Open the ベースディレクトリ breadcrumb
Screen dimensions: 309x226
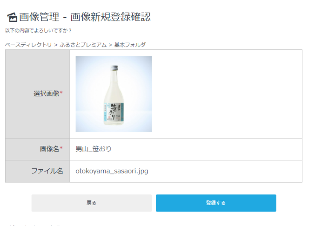coord(29,44)
